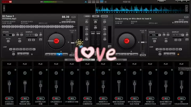Toggle loop mode for VINHETA O COLECIONADOR sample
This screenshot has width=191, height=107.
(103, 73)
